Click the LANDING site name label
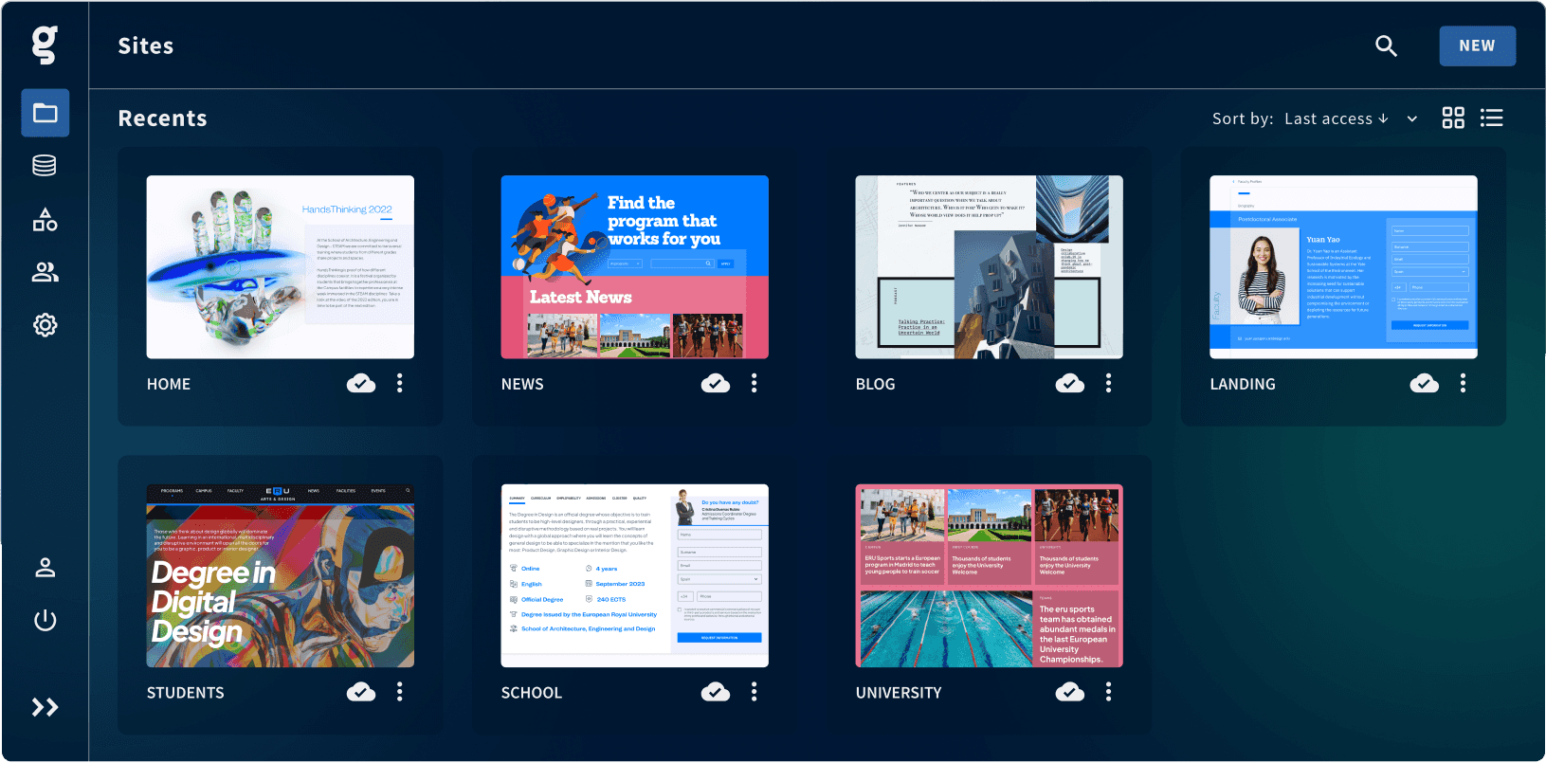 pos(1243,384)
